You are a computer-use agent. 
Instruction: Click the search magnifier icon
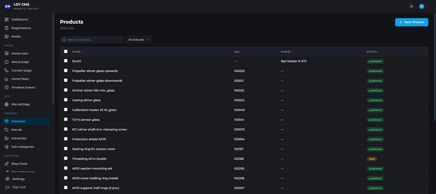point(64,40)
